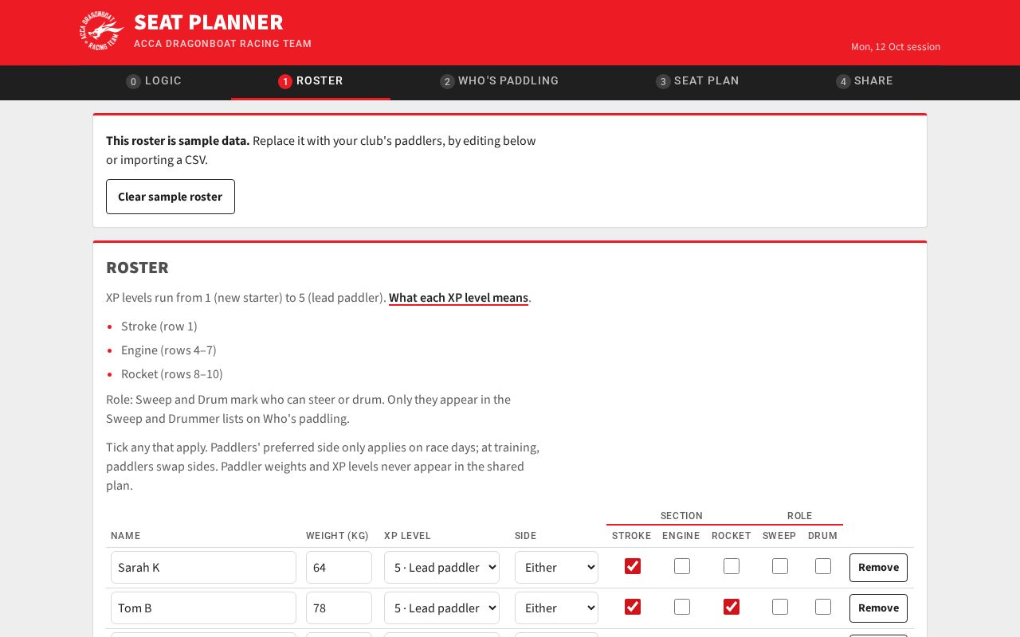This screenshot has height=637, width=1020.
Task: Click Tom B weight field 78
Action: [339, 608]
